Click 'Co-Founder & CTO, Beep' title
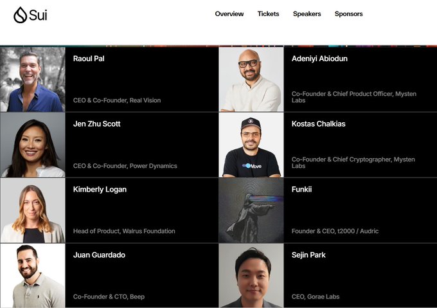 (109, 296)
